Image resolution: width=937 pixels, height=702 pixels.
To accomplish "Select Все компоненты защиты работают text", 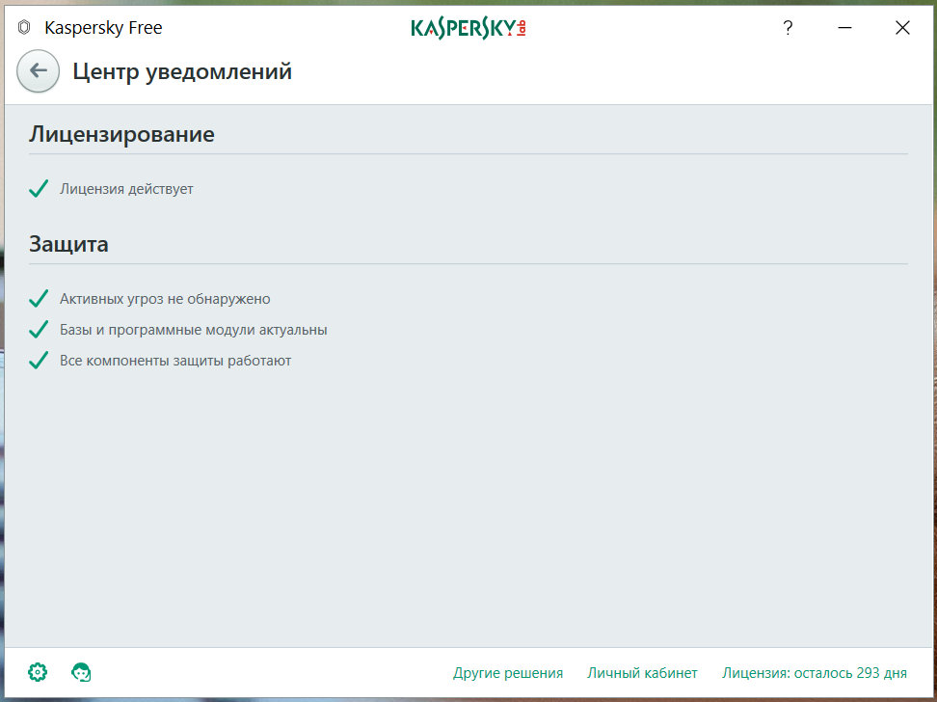I will 175,361.
